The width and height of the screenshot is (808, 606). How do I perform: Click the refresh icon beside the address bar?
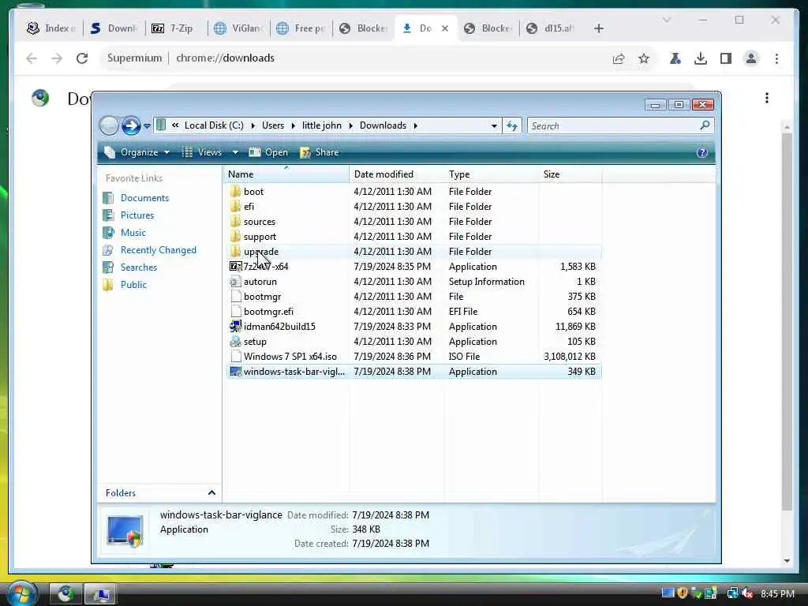pyautogui.click(x=511, y=125)
